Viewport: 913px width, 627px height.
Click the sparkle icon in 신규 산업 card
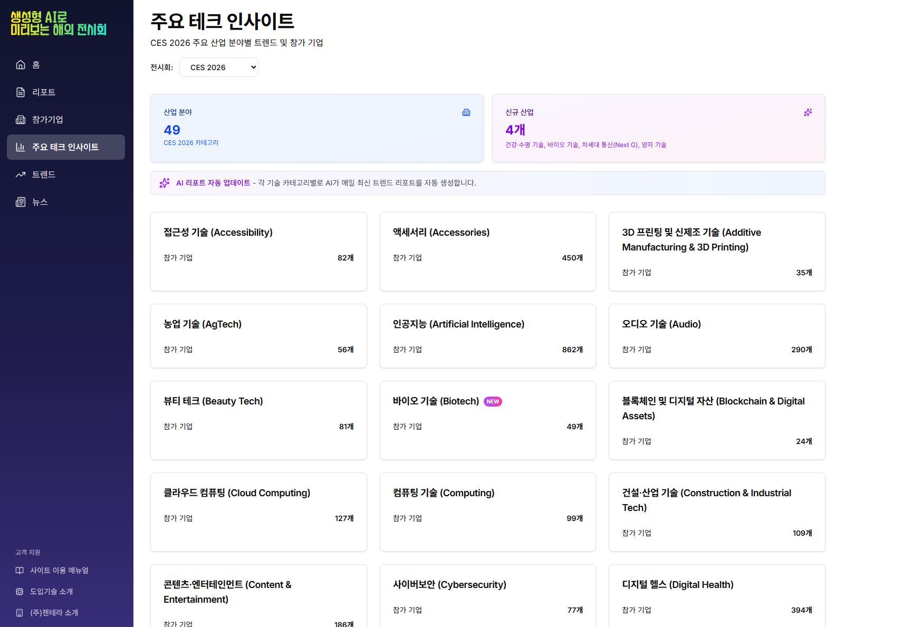tap(808, 112)
